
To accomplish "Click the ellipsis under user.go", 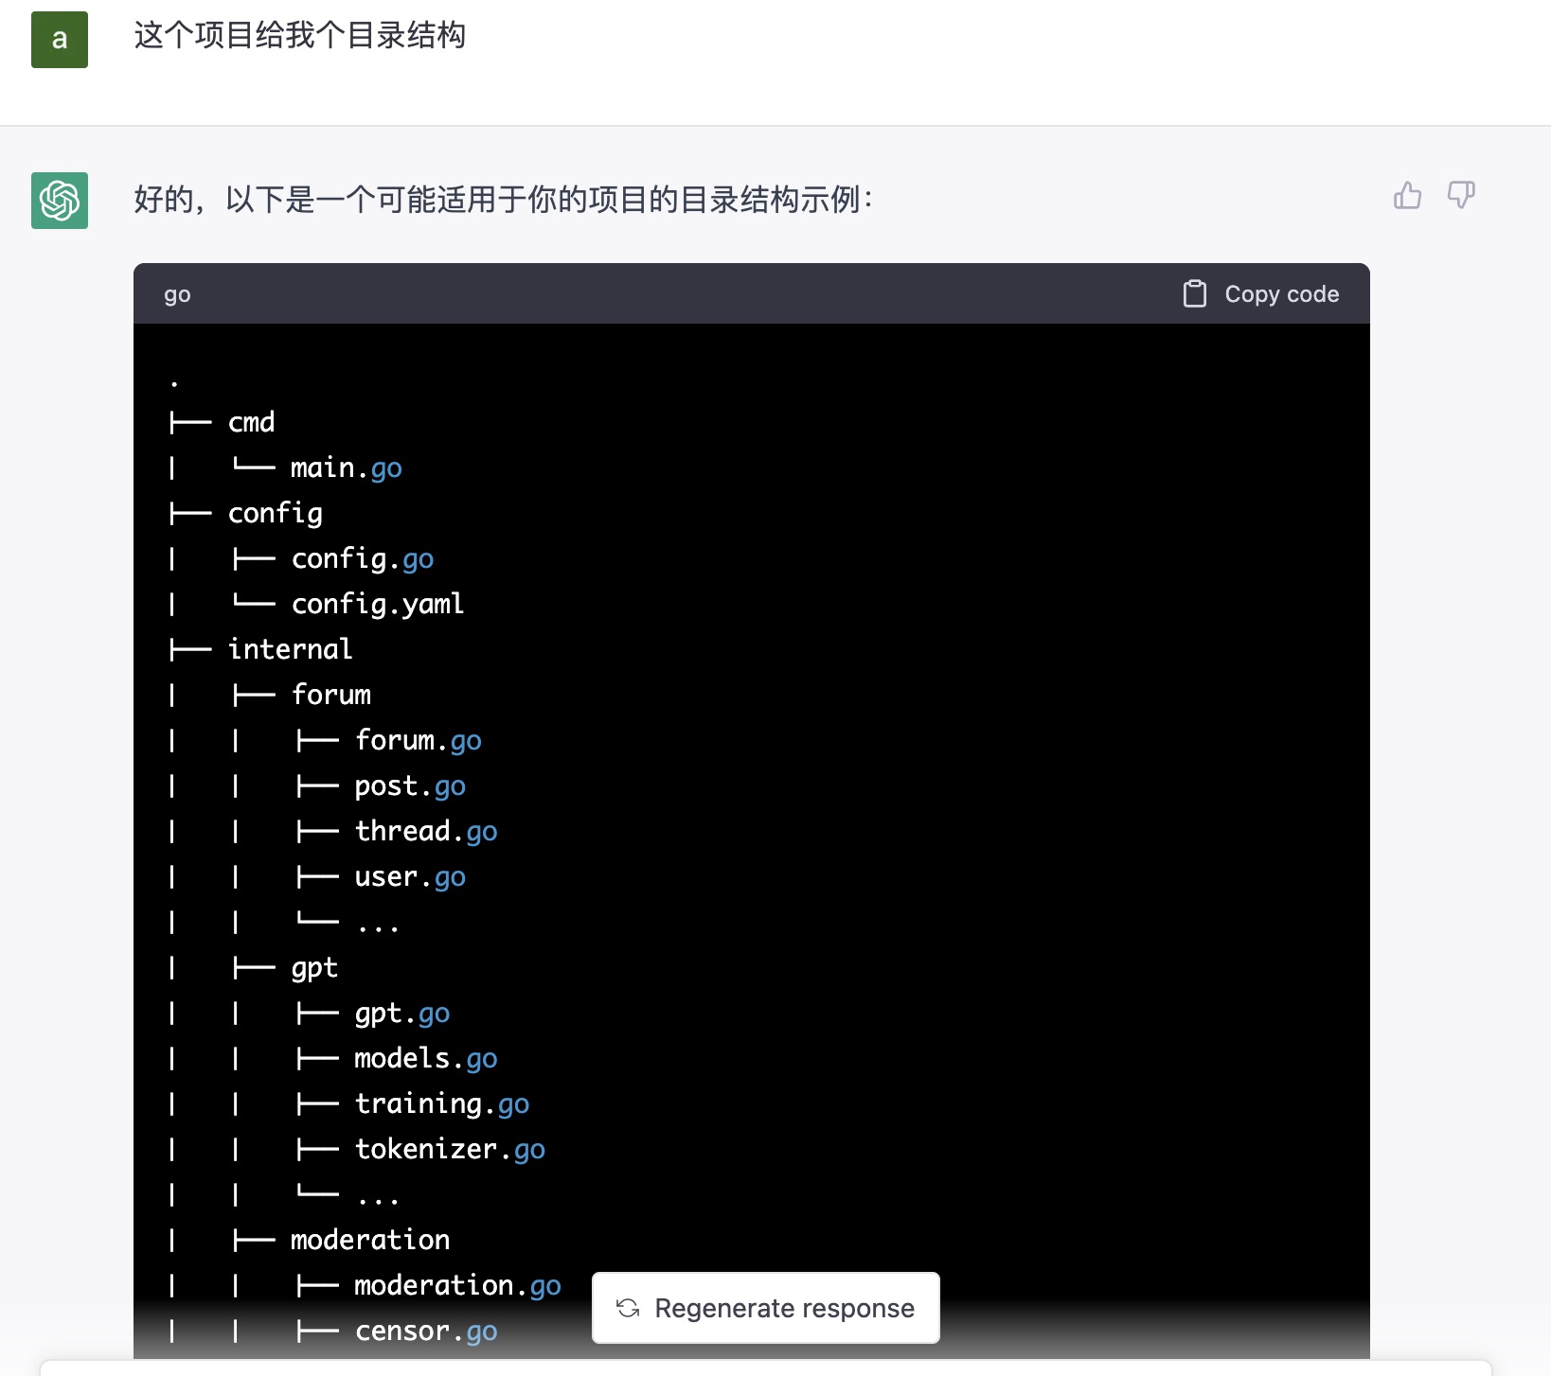I will pos(378,927).
